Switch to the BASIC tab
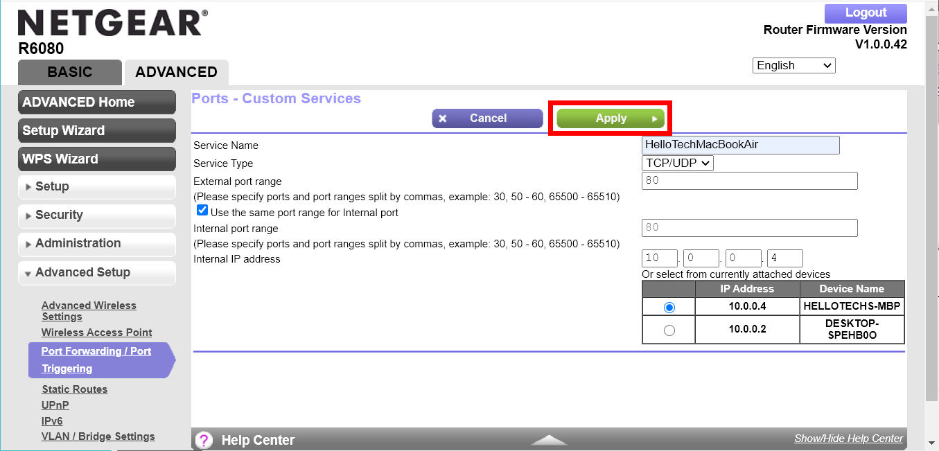The height and width of the screenshot is (451, 939). tap(69, 72)
